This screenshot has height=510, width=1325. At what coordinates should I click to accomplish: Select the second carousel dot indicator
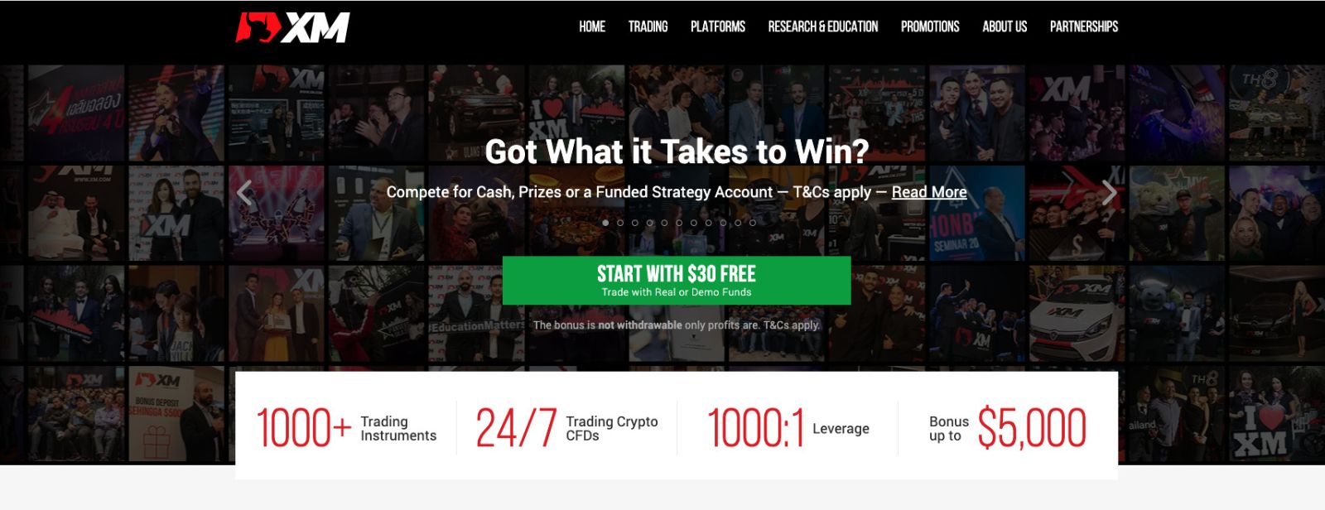click(620, 223)
